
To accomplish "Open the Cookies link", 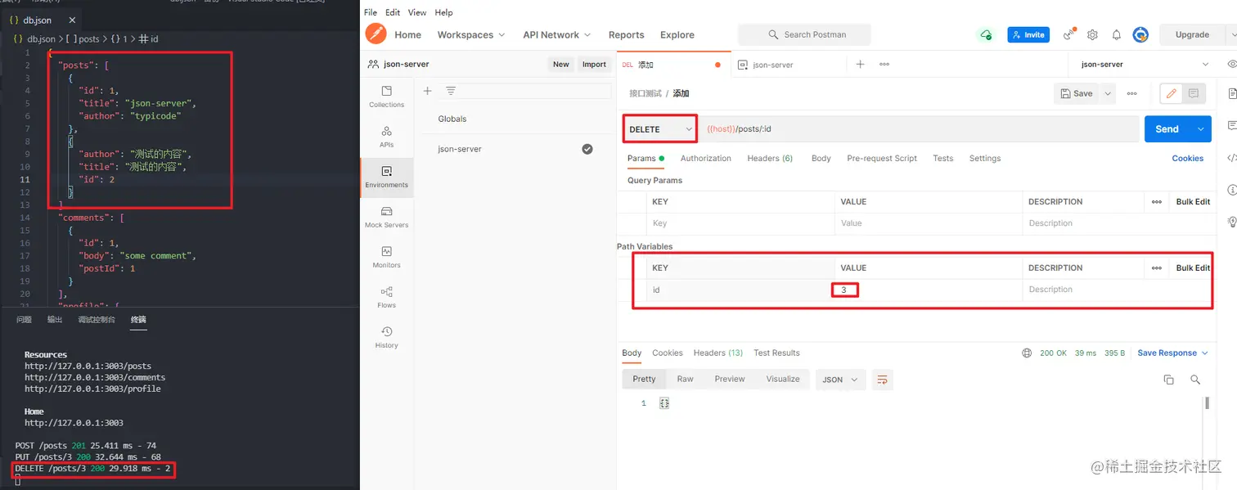I will point(1187,159).
